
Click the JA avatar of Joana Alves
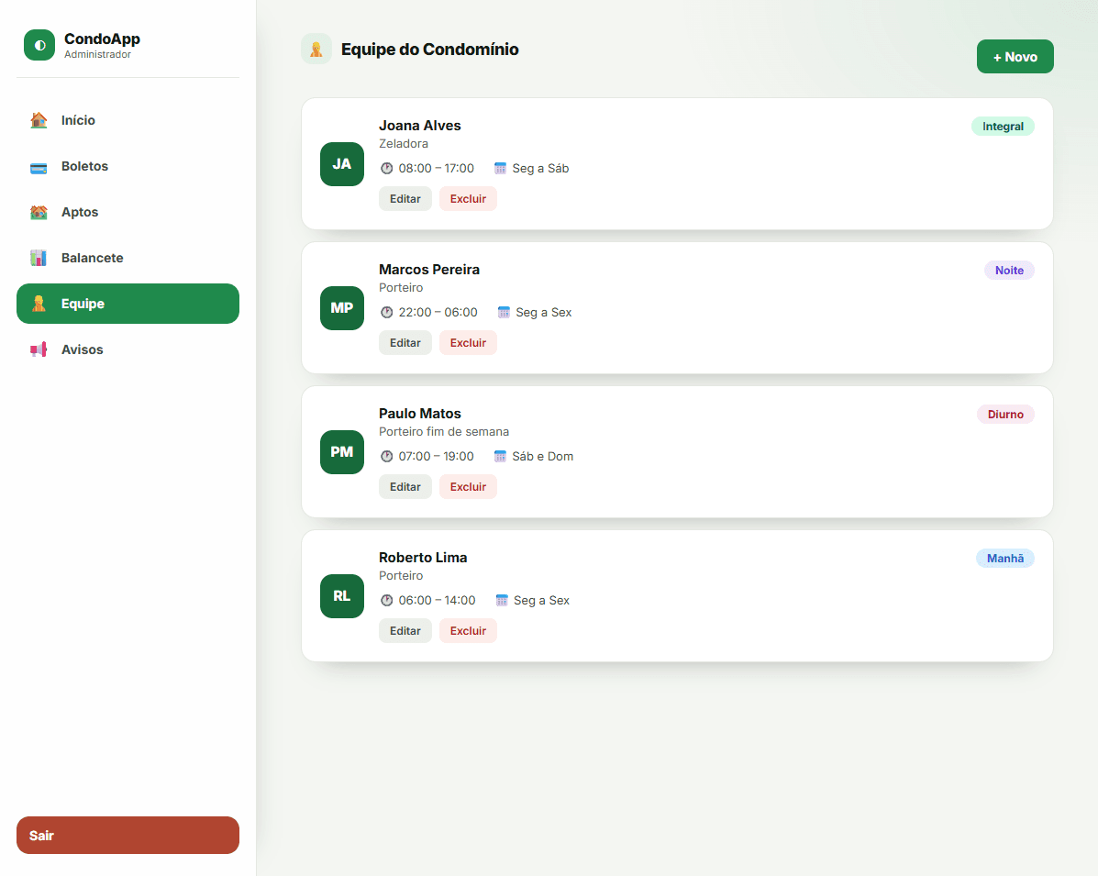point(342,164)
